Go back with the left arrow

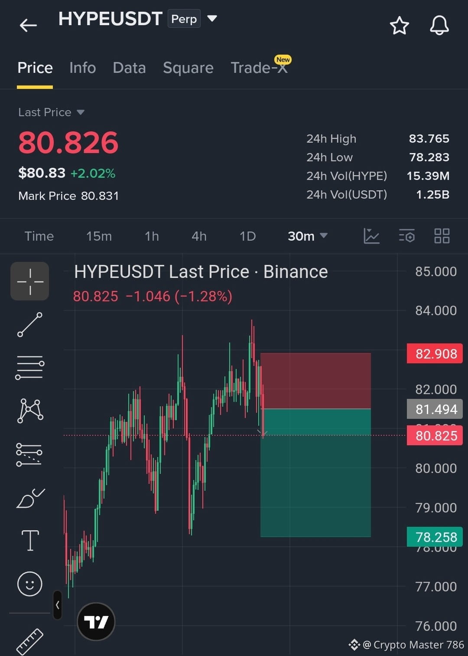(x=28, y=25)
